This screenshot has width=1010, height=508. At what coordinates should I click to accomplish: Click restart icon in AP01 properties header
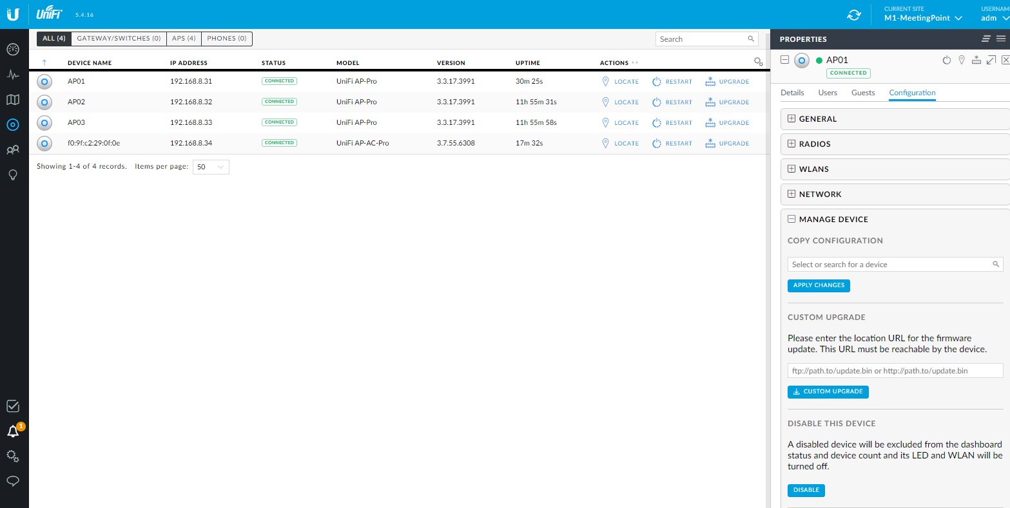coord(947,60)
